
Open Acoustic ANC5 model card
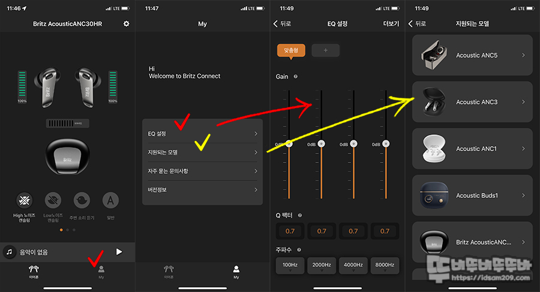click(473, 55)
